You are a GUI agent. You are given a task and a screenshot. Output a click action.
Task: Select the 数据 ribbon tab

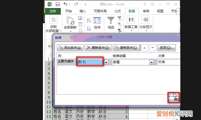(x=132, y=11)
